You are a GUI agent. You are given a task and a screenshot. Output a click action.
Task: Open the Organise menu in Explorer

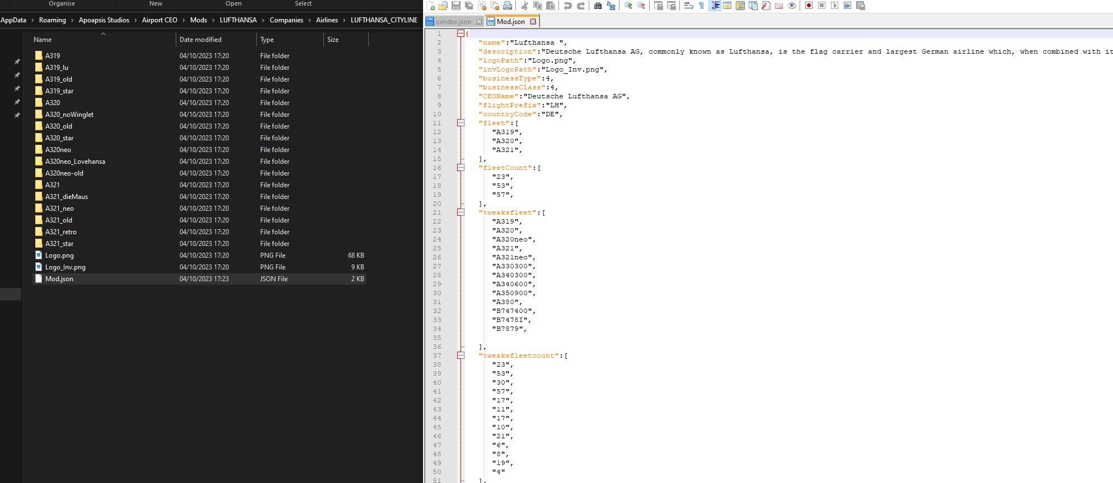coord(62,3)
